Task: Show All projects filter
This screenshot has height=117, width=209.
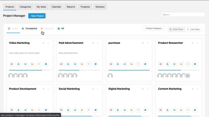Action: coord(61,29)
